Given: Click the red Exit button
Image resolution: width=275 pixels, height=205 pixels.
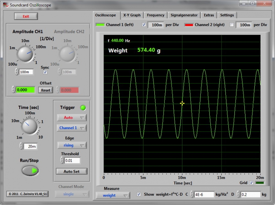Looking at the screenshot, I should 26,16.
